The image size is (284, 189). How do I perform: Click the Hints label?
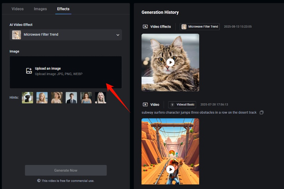14,97
